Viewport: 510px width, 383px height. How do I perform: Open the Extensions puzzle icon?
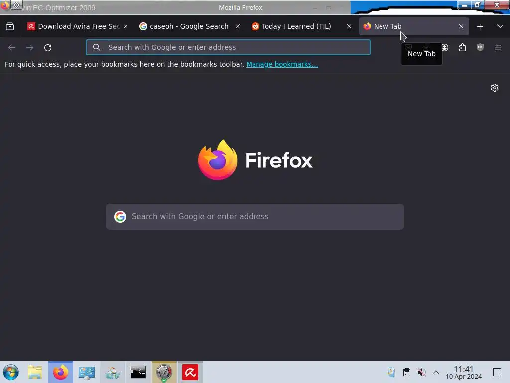[x=462, y=48]
